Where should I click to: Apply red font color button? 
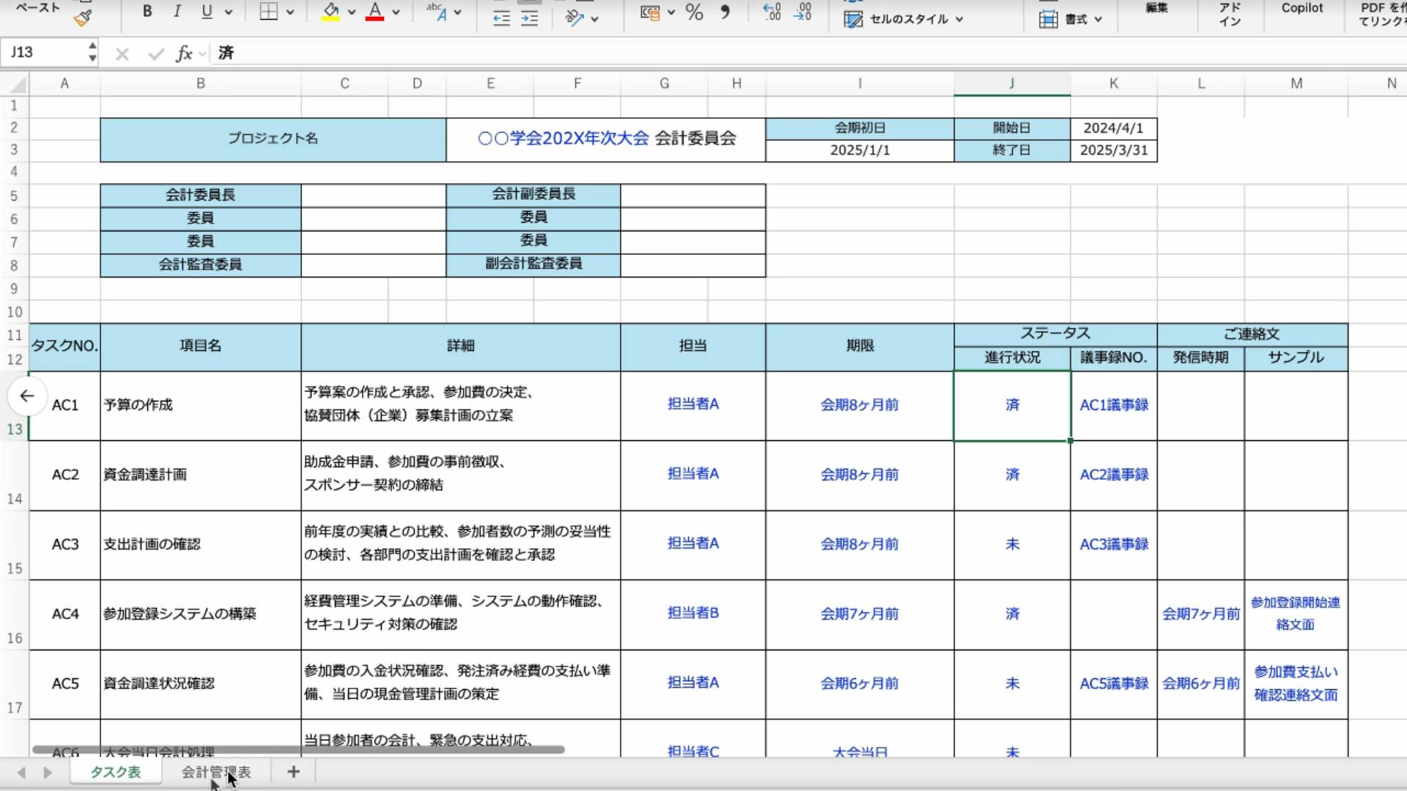pyautogui.click(x=374, y=11)
